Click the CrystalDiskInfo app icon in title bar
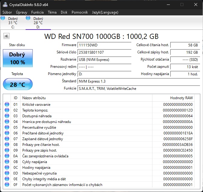 tap(5, 5)
